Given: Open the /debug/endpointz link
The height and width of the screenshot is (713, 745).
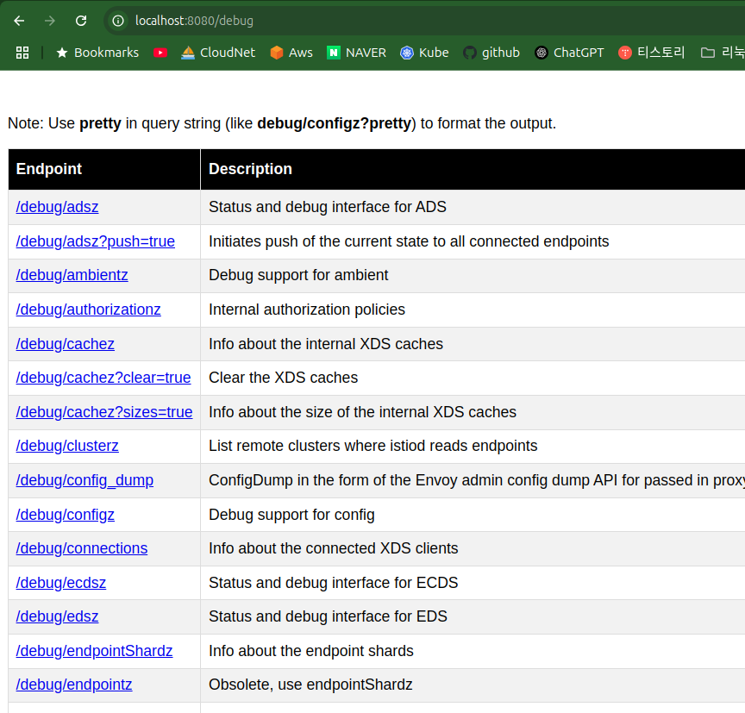Looking at the screenshot, I should click(x=74, y=685).
